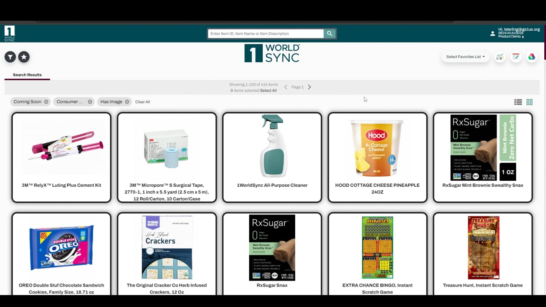Remove the Consumer filter chip
The height and width of the screenshot is (307, 546).
click(90, 102)
